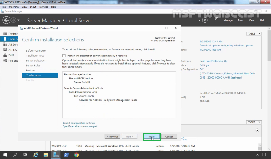Image resolution: width=271 pixels, height=159 pixels.
Task: Open Task View on taskbar
Action: (25, 155)
